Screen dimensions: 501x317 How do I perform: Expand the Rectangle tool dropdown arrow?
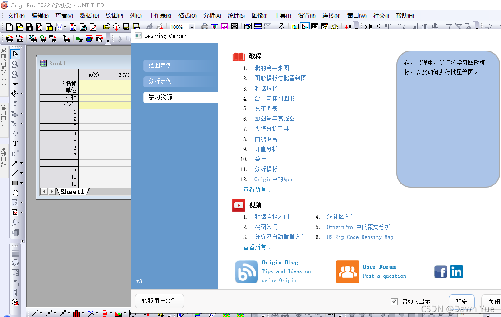point(21,183)
